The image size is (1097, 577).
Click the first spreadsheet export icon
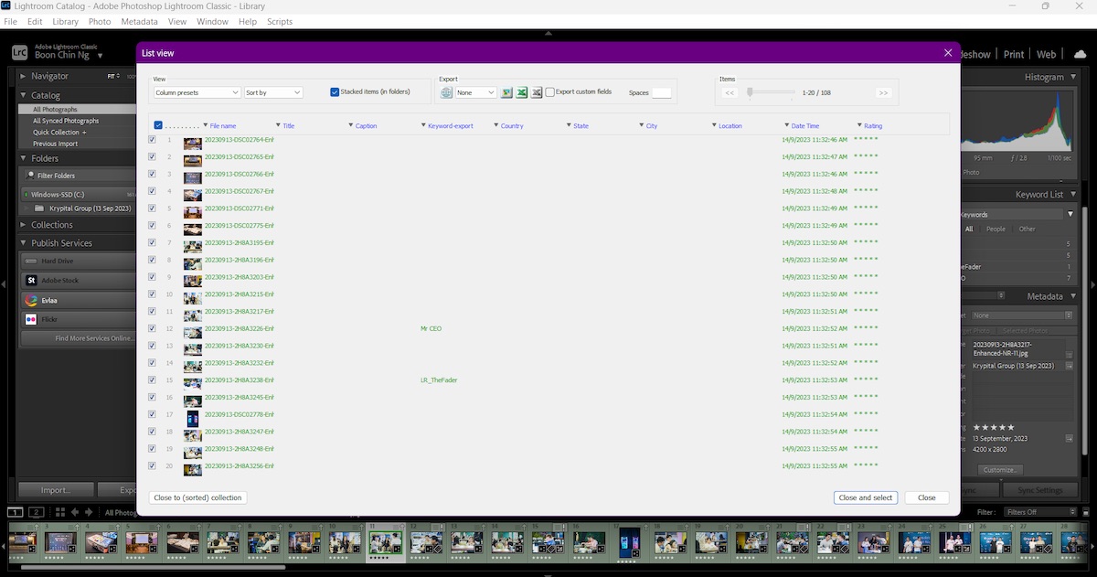coord(506,92)
